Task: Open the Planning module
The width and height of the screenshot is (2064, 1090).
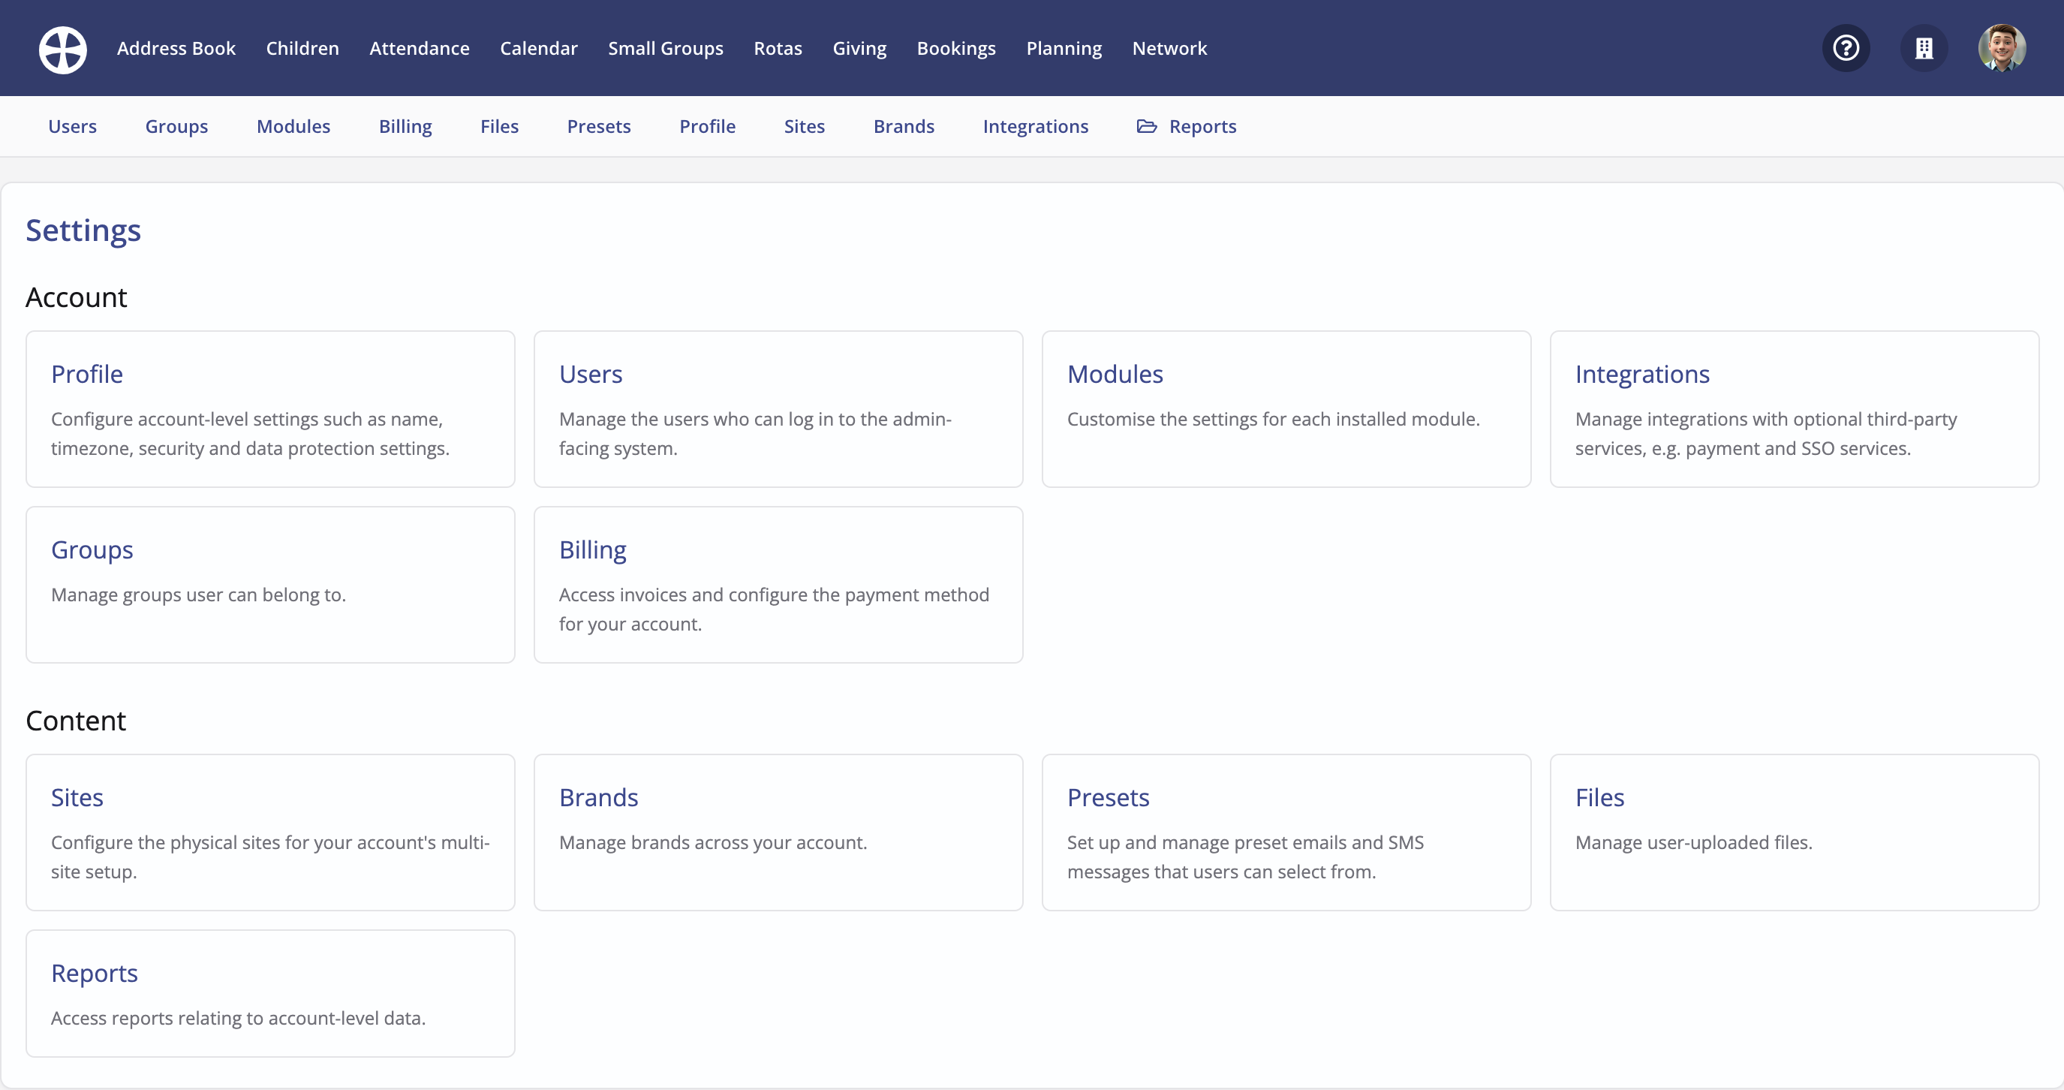Action: click(x=1064, y=48)
